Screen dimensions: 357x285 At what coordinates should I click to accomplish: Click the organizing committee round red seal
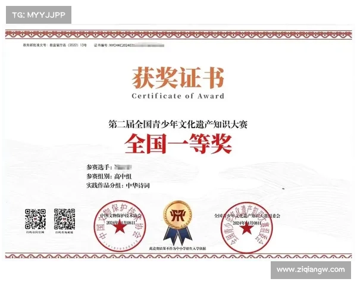246,228
